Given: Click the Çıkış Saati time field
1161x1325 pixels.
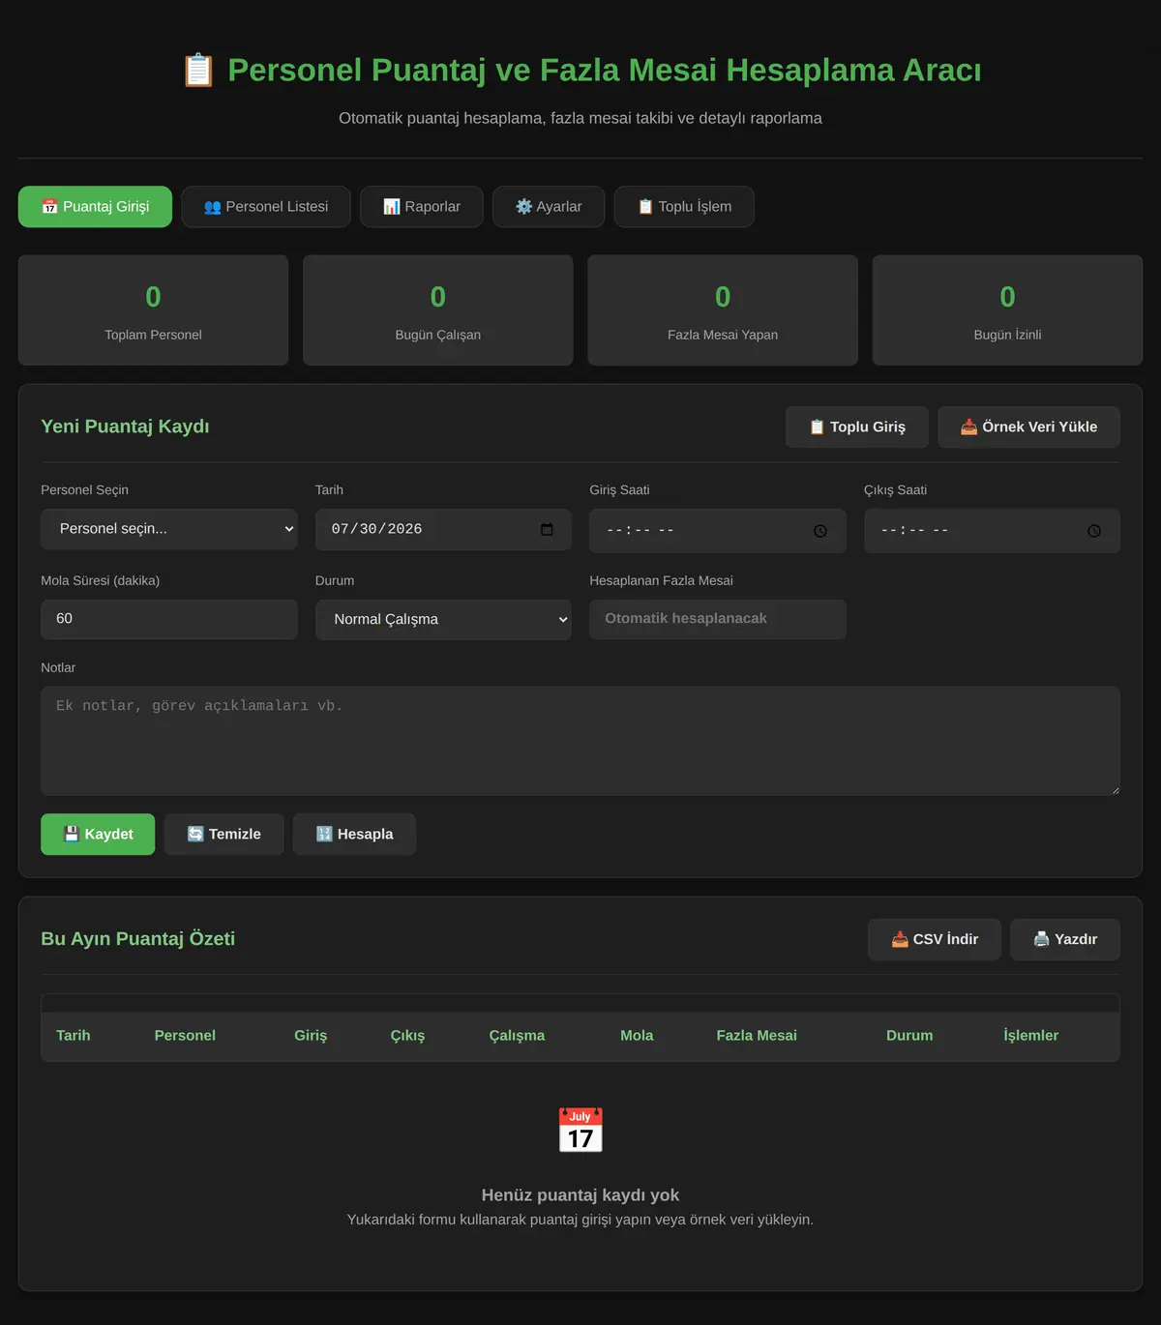Looking at the screenshot, I should pyautogui.click(x=992, y=531).
